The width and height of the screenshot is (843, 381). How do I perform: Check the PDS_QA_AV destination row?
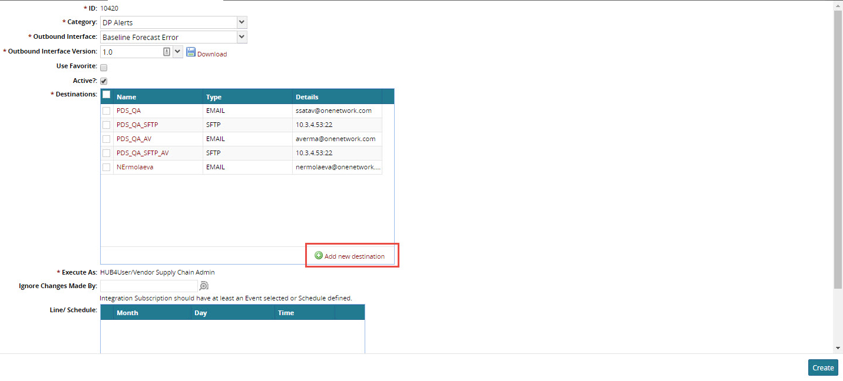click(107, 139)
